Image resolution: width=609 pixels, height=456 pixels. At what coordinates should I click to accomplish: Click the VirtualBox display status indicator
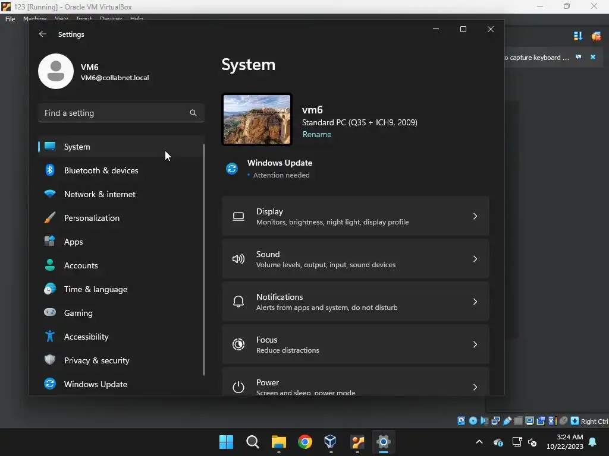point(529,421)
